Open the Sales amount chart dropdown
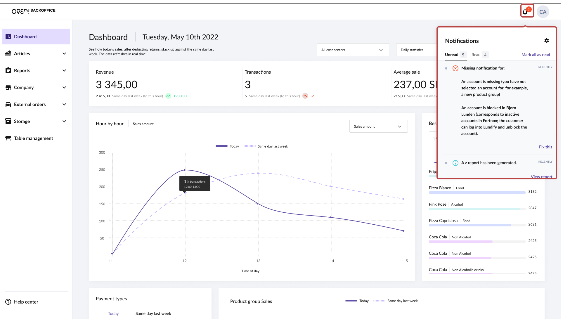 point(378,126)
